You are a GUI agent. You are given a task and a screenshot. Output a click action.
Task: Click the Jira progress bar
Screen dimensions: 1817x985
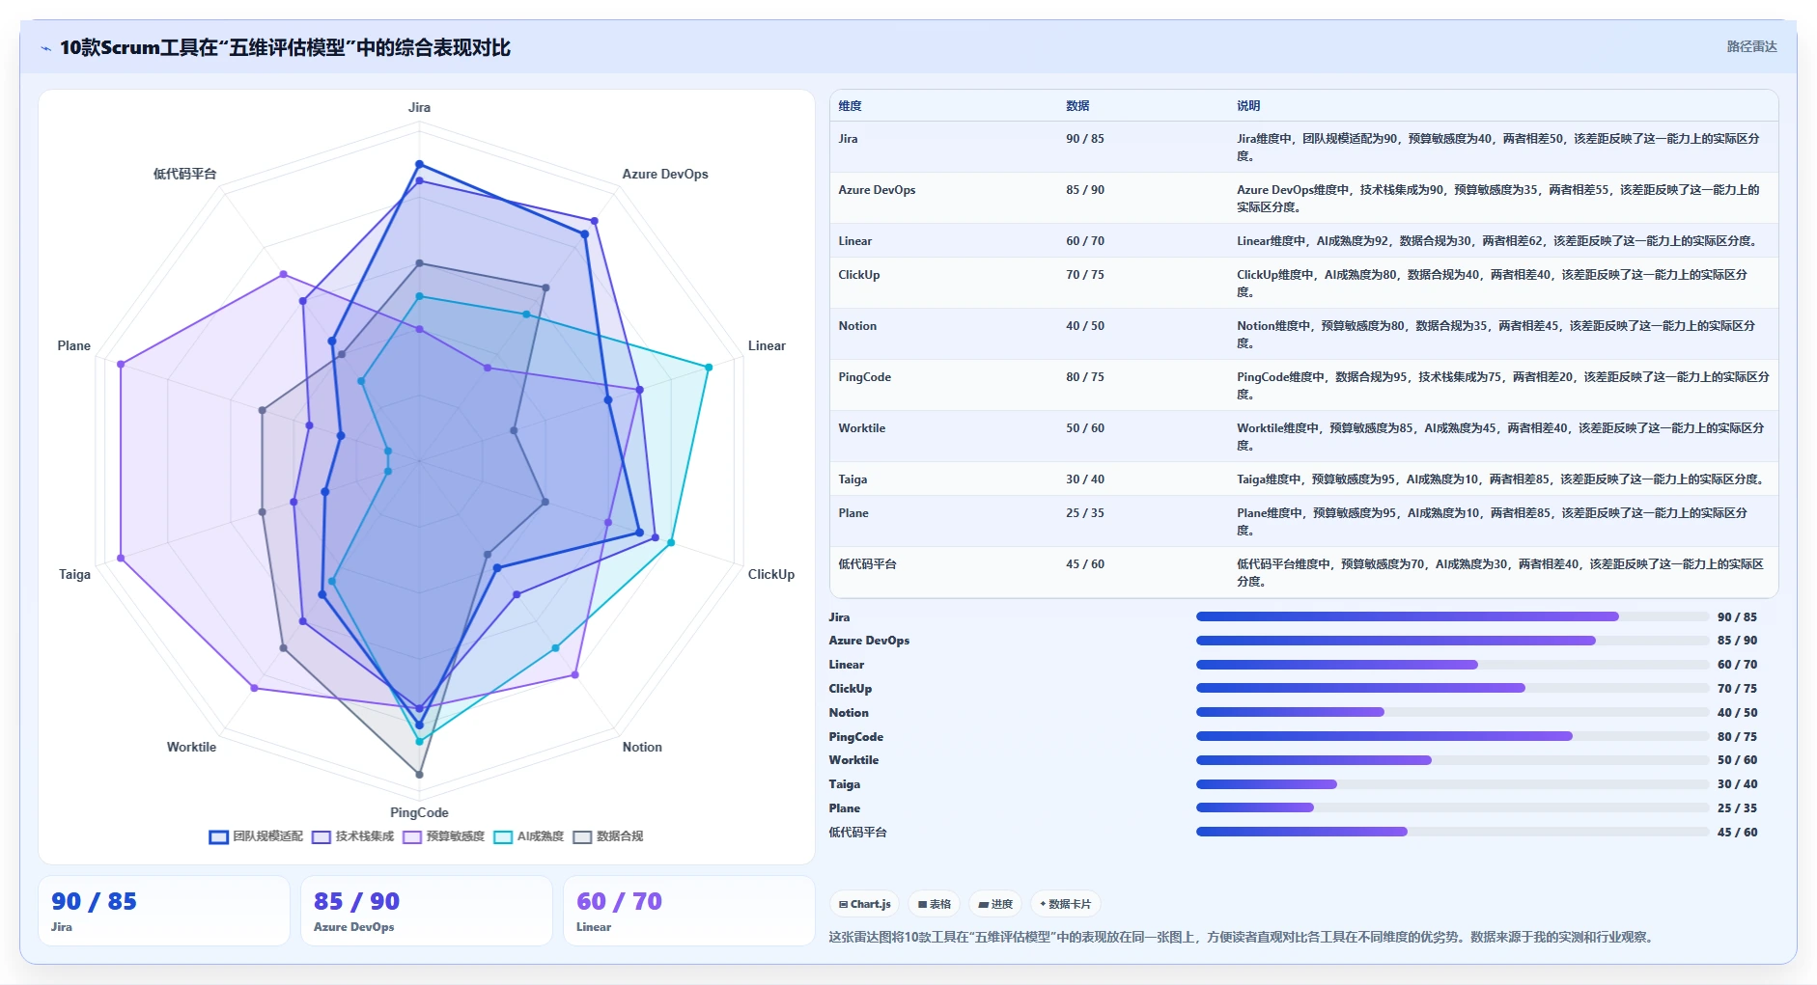coord(1452,616)
